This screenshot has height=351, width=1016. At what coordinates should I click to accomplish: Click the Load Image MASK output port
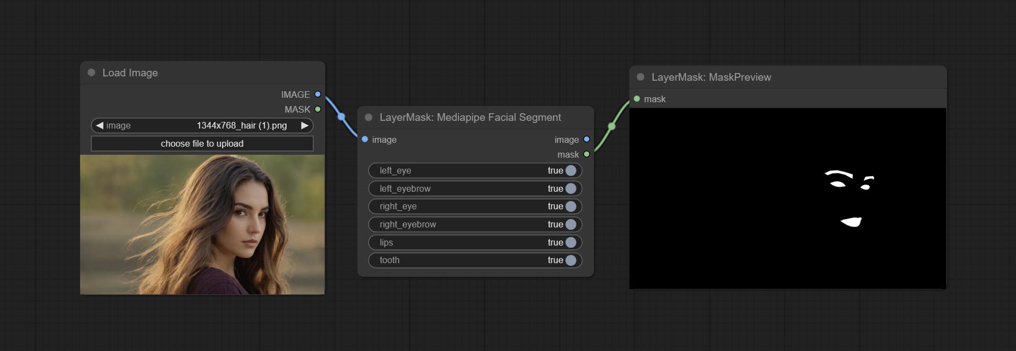pos(318,109)
